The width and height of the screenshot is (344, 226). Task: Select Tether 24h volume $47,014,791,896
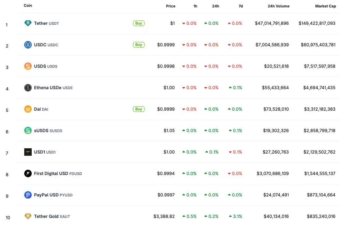(272, 23)
